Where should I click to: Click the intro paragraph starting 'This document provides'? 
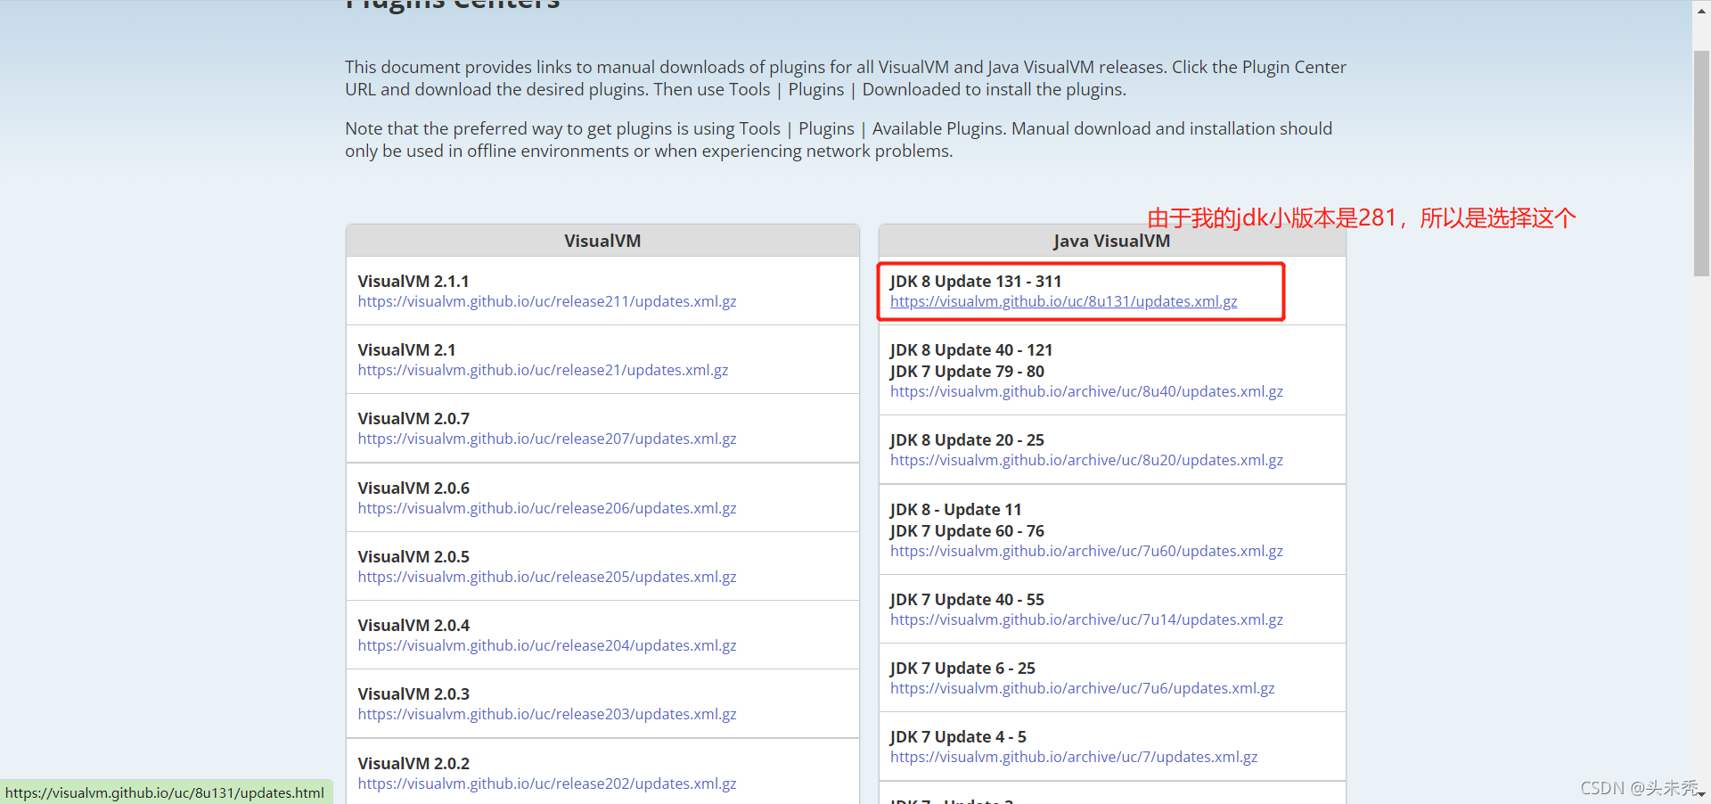[x=846, y=78]
